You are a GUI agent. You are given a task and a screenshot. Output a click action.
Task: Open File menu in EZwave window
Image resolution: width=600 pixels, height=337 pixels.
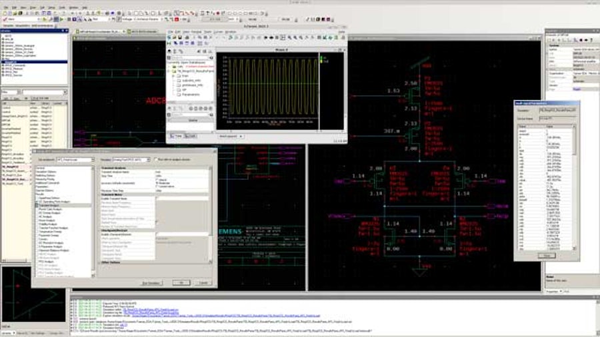tap(171, 32)
